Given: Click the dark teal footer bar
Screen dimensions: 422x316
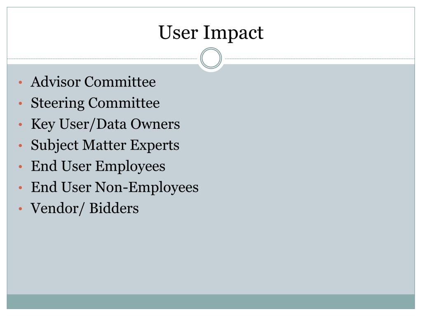Looking at the screenshot, I should click(211, 302).
